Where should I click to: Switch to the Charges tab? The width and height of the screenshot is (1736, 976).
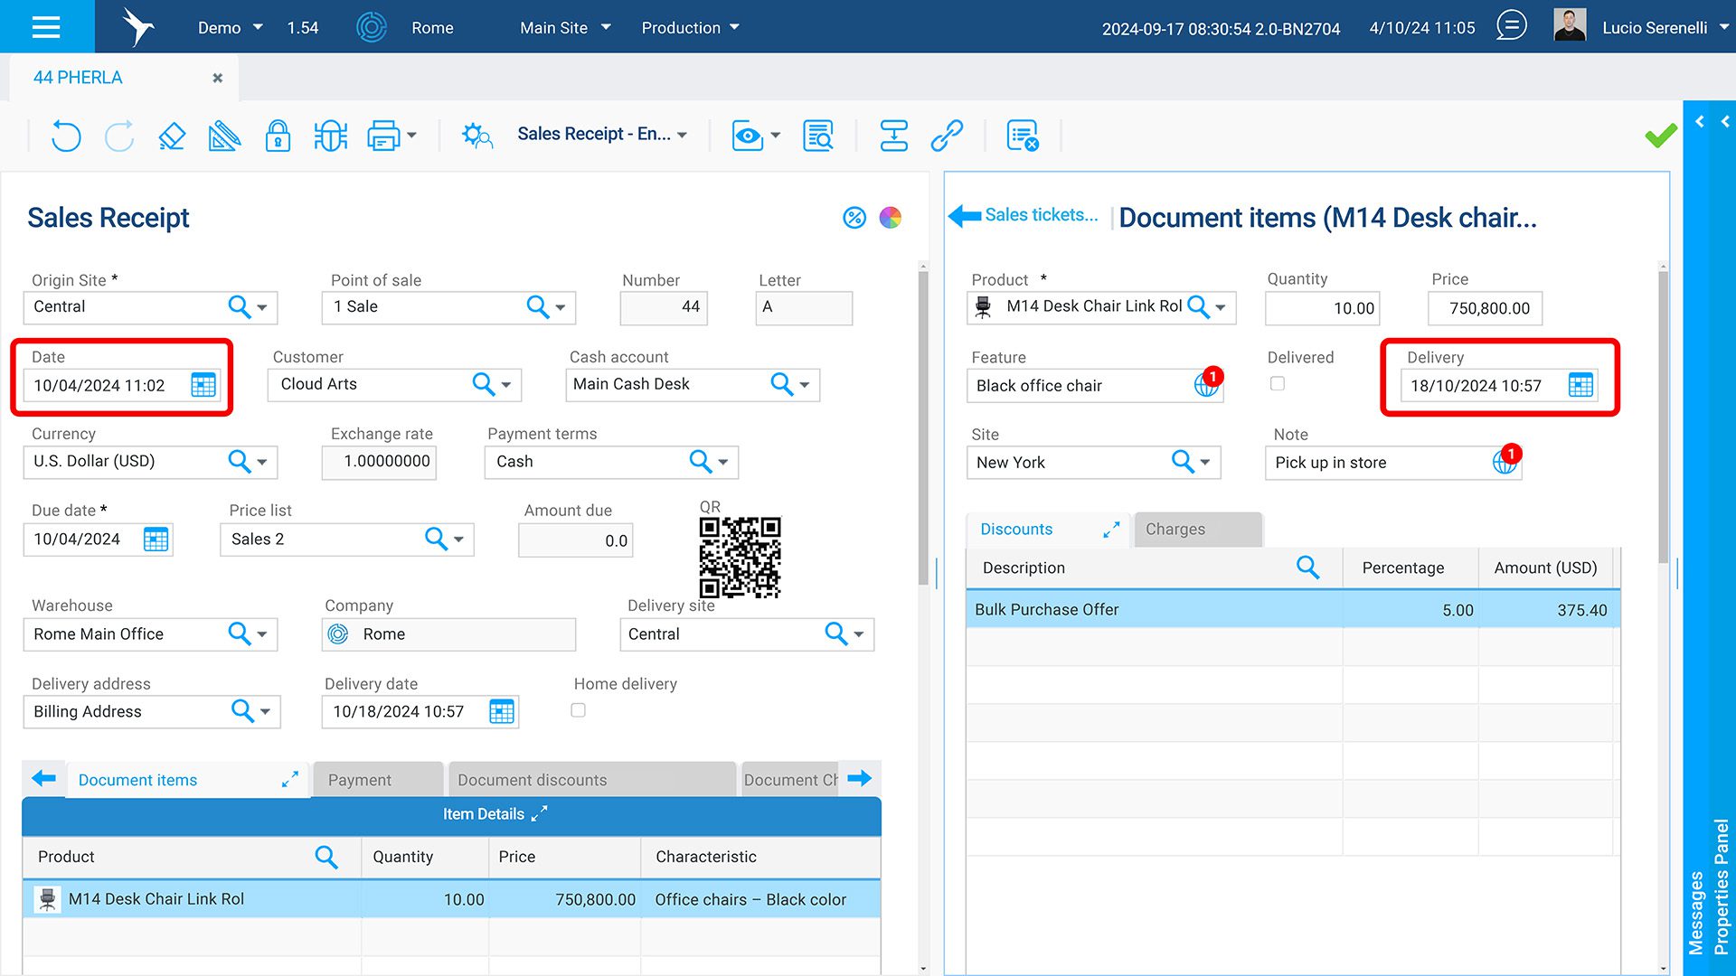pos(1175,530)
